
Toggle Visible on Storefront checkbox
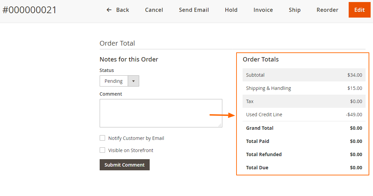102,150
